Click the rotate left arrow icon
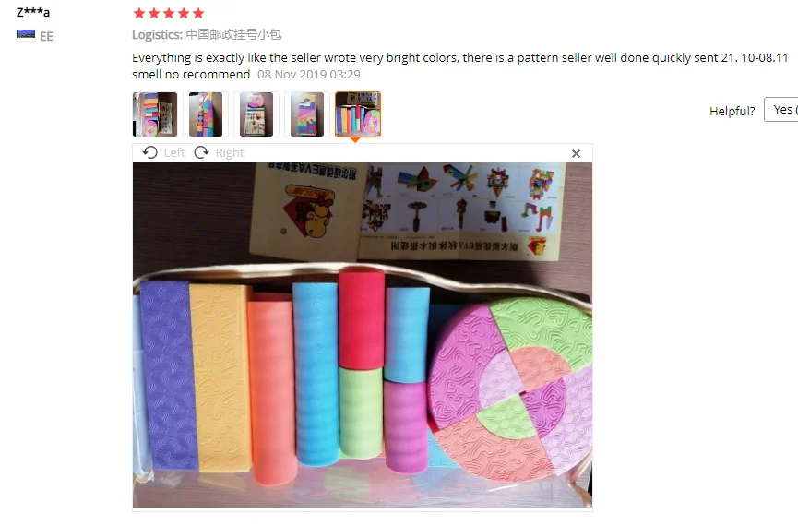798x526 pixels. 150,152
